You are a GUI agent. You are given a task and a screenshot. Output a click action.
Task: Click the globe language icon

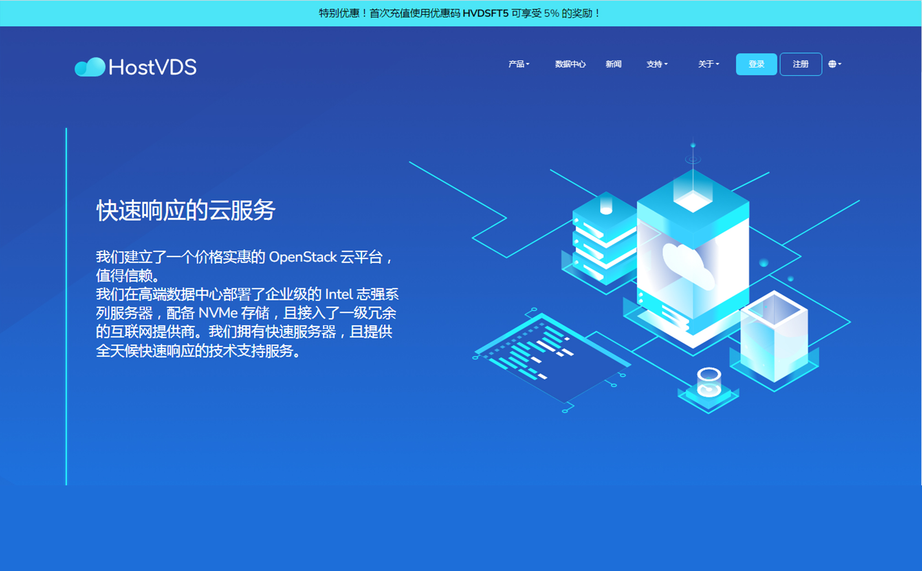[x=832, y=64]
